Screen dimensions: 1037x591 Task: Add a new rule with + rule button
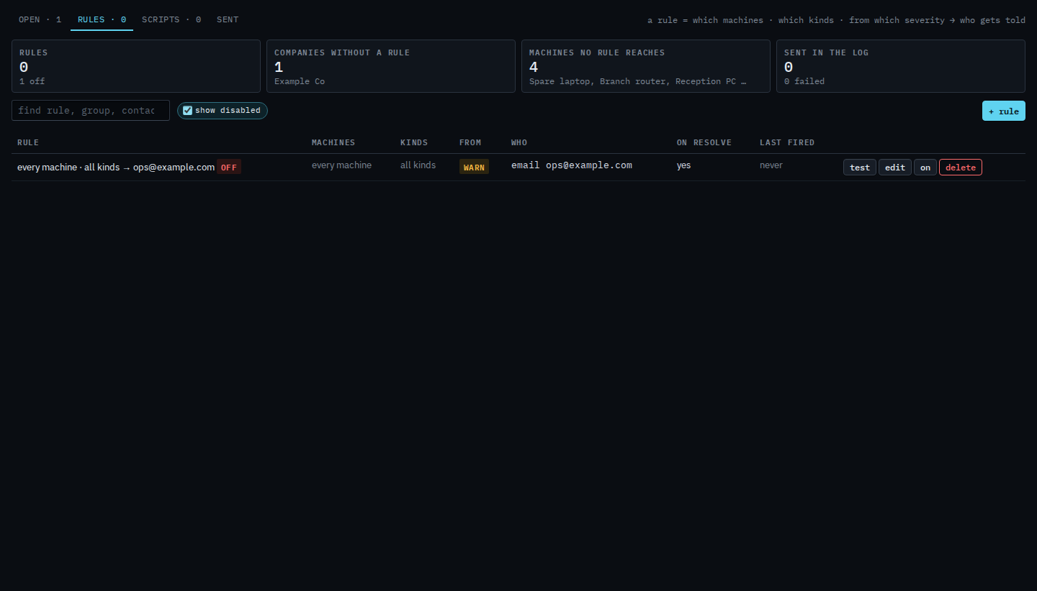[x=1003, y=111]
